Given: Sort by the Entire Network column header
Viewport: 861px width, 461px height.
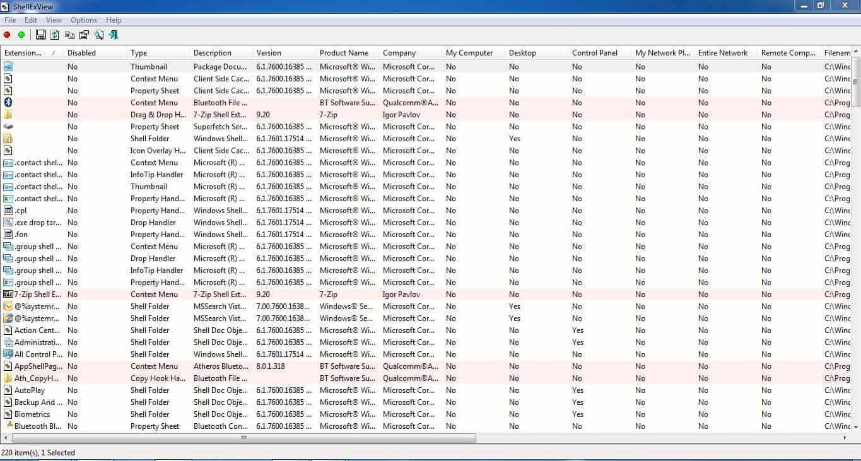Looking at the screenshot, I should pyautogui.click(x=725, y=53).
